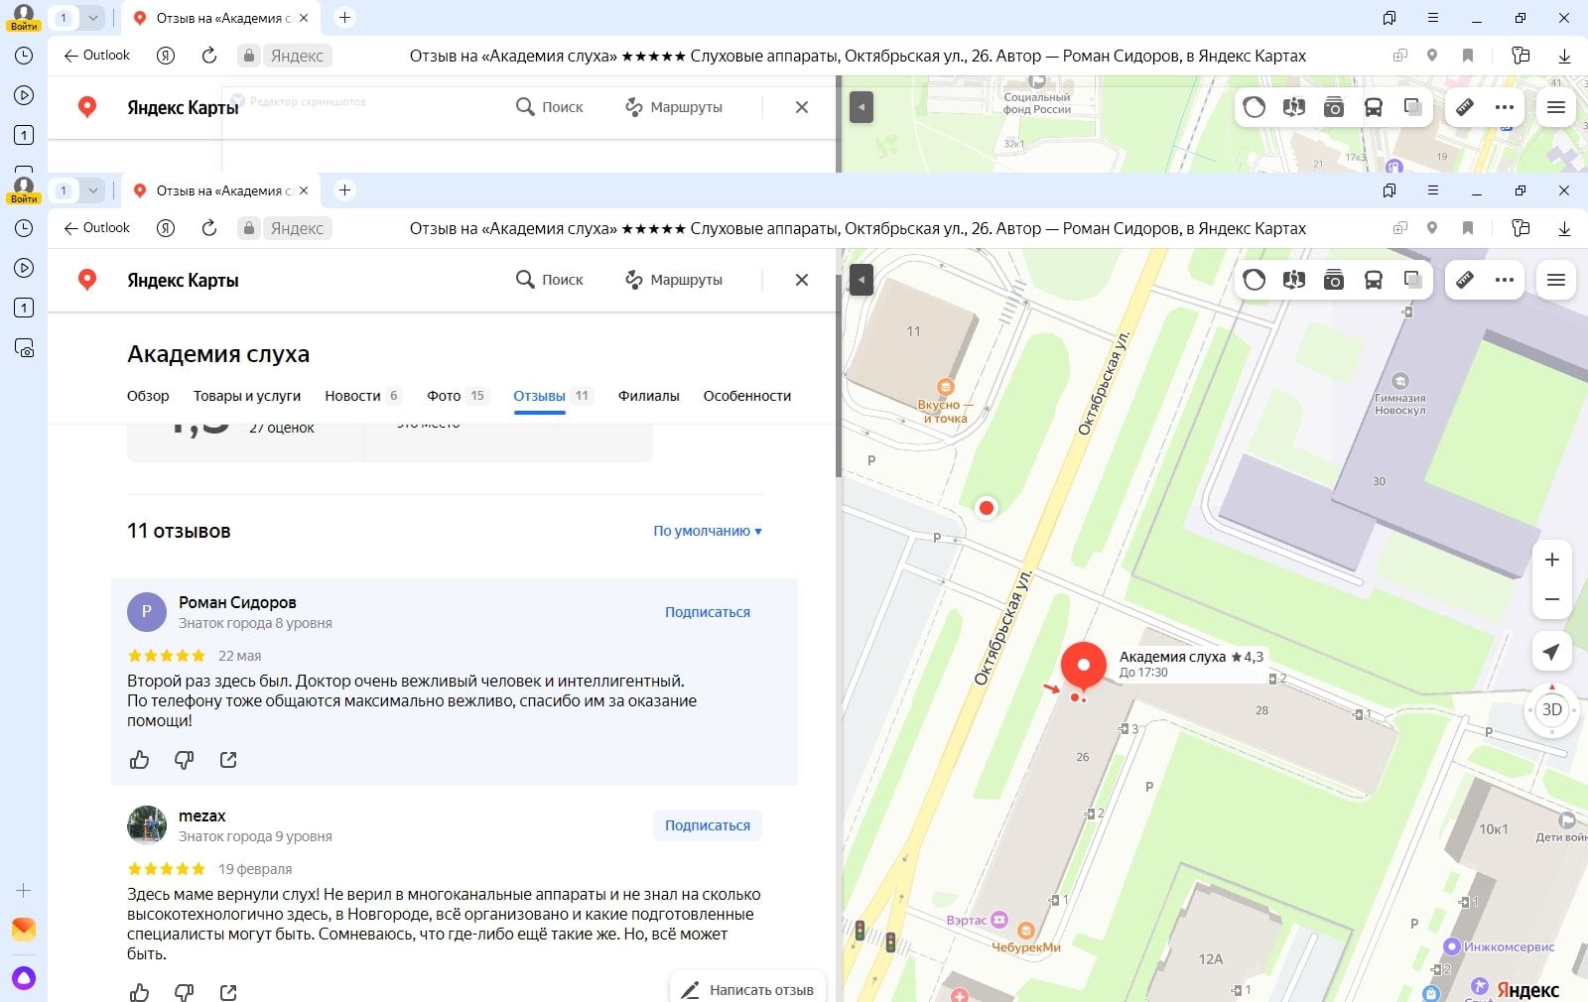1588x1002 pixels.
Task: Go to the Филиалы tab
Action: [648, 396]
